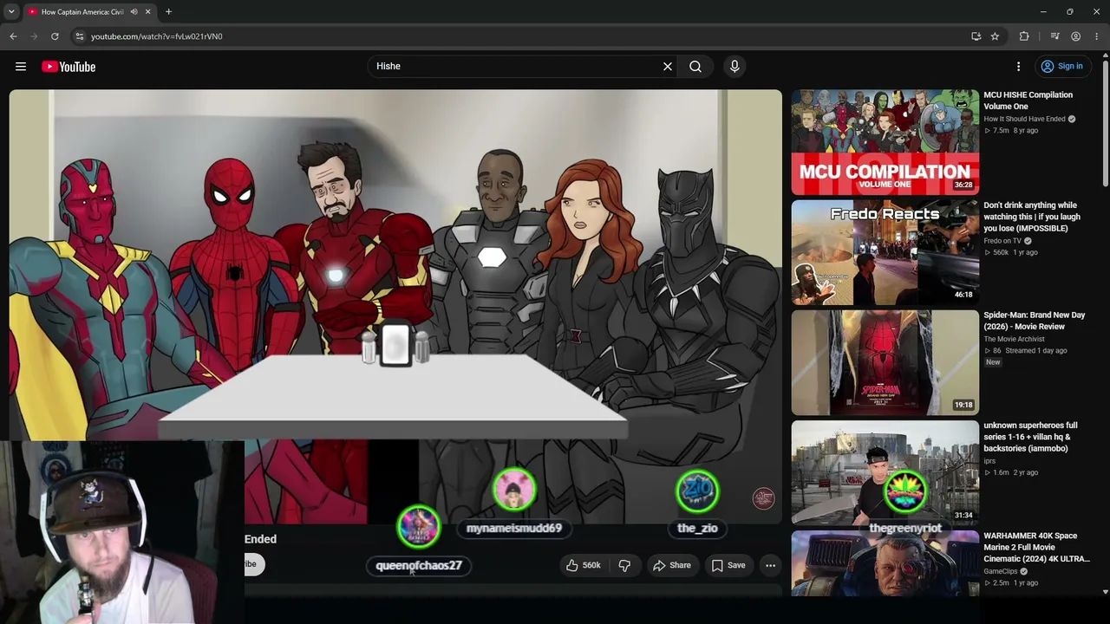
Task: Open the Warhammer 40K video thumbnail
Action: pyautogui.click(x=885, y=563)
